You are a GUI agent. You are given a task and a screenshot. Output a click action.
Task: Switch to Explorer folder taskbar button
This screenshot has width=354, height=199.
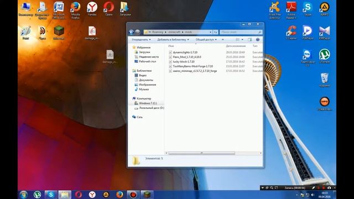65,195
